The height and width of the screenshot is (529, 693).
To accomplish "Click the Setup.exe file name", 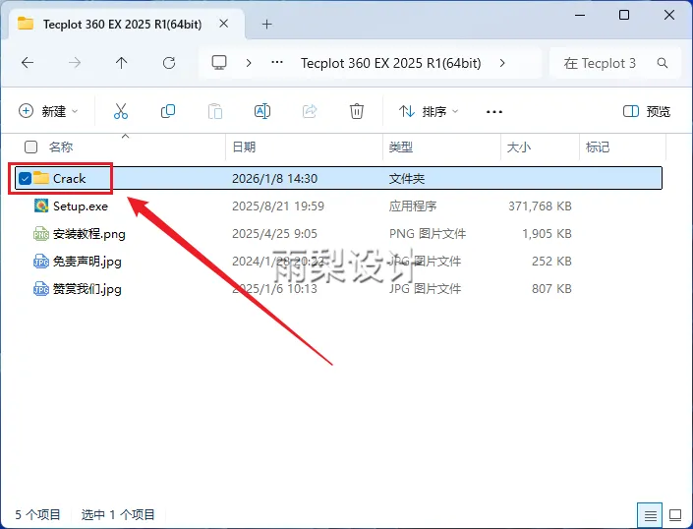I will (x=81, y=206).
